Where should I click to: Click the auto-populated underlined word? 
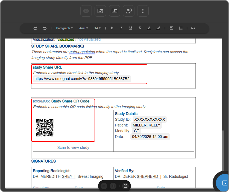click(x=82, y=52)
